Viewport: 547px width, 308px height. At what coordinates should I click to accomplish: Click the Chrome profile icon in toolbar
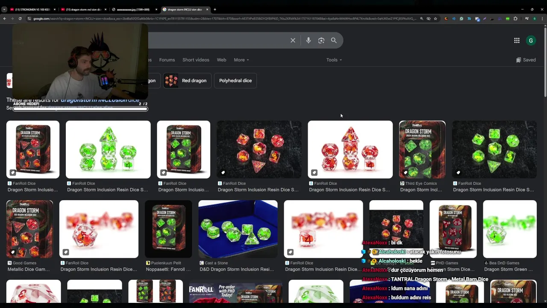click(x=535, y=19)
